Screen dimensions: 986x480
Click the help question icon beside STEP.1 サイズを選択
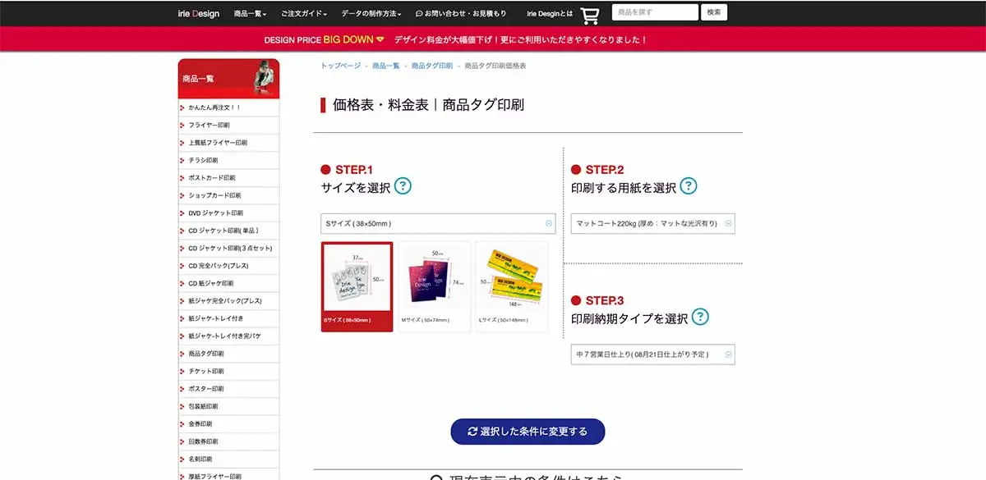[x=403, y=186]
